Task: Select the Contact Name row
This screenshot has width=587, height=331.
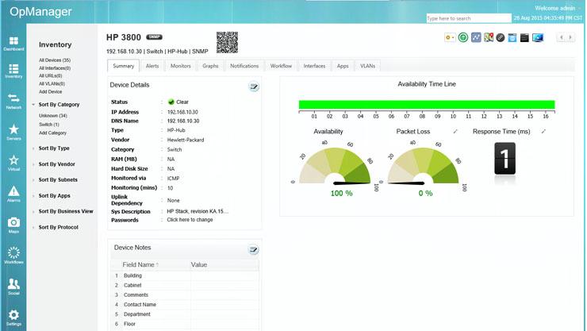Action: tap(185, 305)
